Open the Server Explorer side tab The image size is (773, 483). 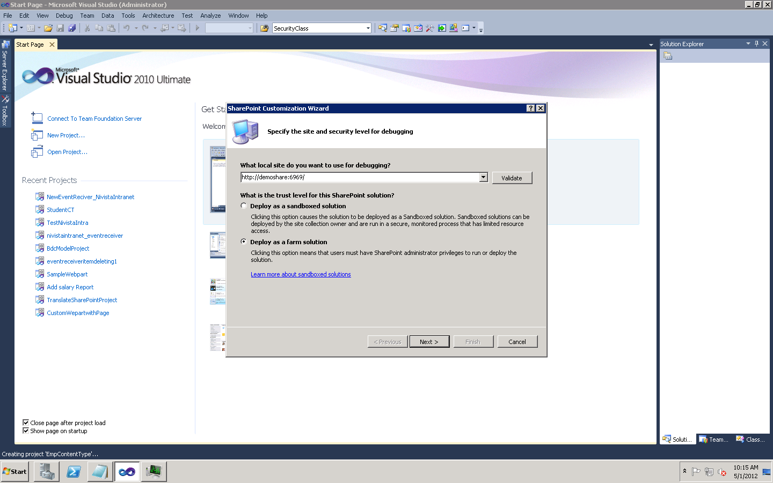tap(5, 65)
